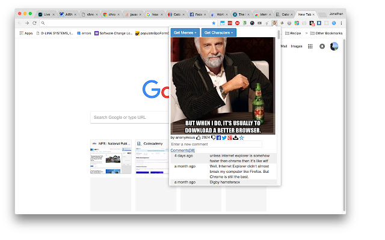Screen dimensions: 385x240
Task: Open the Get Memes dropdown
Action: click(x=185, y=32)
